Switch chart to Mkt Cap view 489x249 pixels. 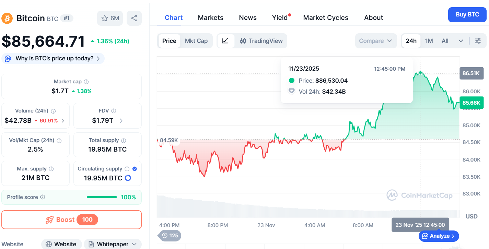coord(196,41)
